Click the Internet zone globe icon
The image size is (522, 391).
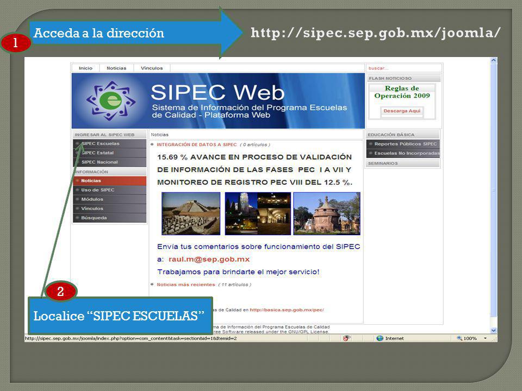click(380, 338)
